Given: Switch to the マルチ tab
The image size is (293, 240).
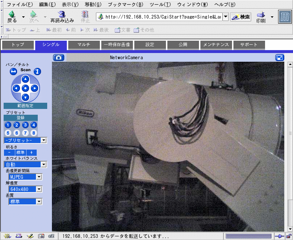Looking at the screenshot, I should (x=84, y=45).
